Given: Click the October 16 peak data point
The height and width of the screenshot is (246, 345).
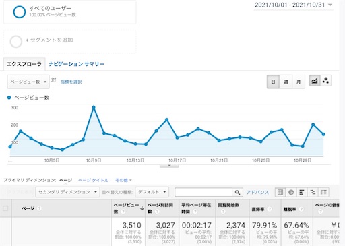Looking at the screenshot, I should pos(166,120).
